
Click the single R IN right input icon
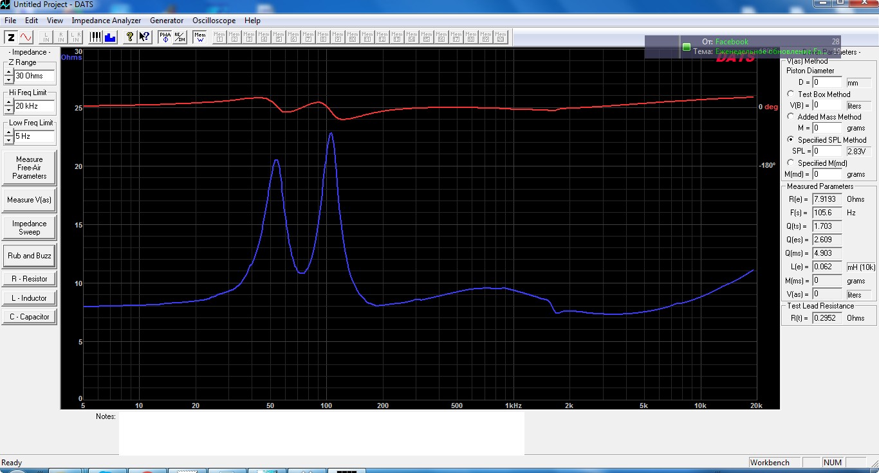point(60,37)
